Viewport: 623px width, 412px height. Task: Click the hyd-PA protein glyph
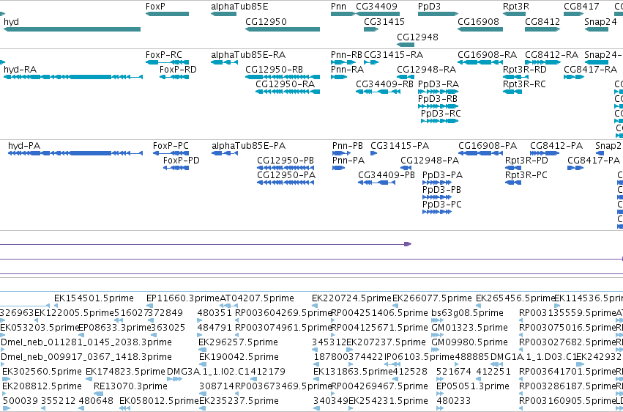(x=75, y=153)
